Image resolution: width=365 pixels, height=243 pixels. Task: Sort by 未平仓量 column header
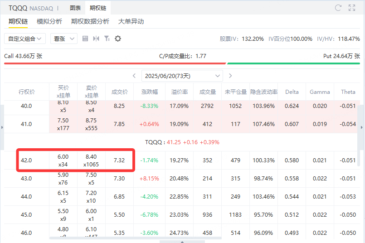click(x=236, y=92)
